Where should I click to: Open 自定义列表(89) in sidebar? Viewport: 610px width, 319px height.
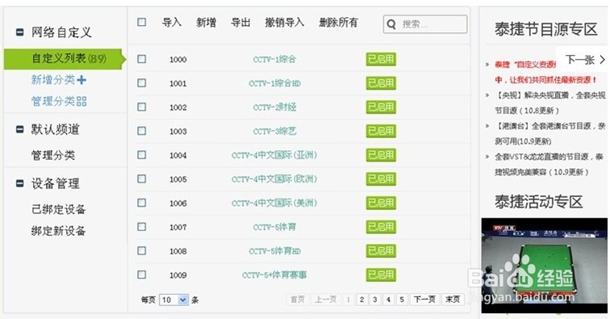(x=65, y=59)
